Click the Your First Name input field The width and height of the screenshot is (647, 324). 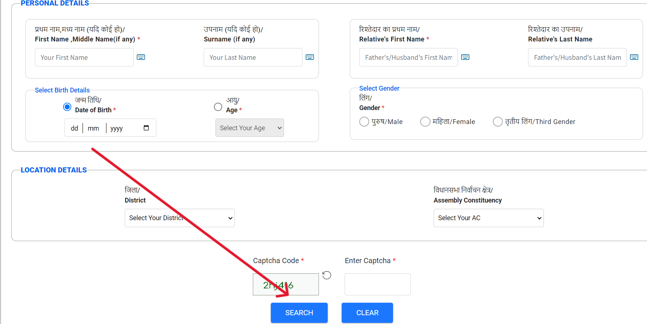[x=84, y=58]
